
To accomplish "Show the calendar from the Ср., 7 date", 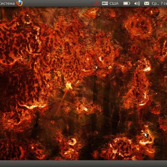I will click(x=159, y=3).
